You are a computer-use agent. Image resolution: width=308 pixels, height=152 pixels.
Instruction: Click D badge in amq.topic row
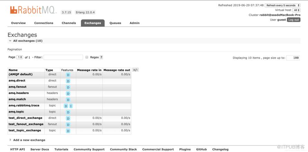[x=68, y=112]
